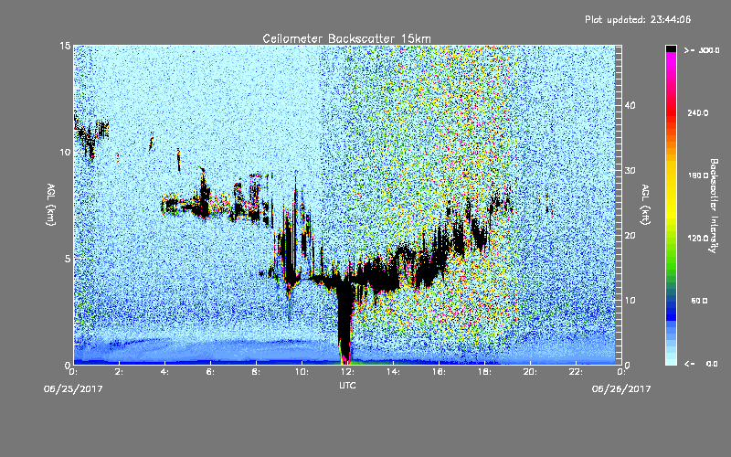This screenshot has height=457, width=731.
Task: Click the 'Ceilometer Backscatter 15km' plot title
Action: click(x=346, y=38)
